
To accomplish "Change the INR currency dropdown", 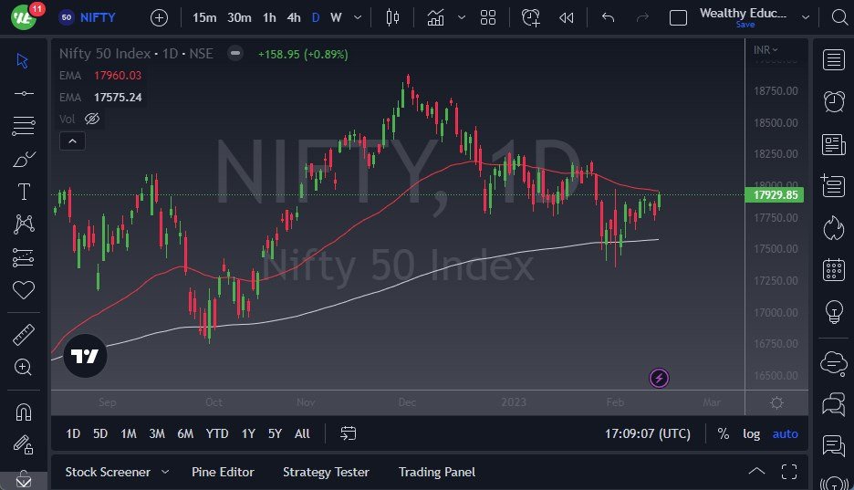I will [765, 49].
